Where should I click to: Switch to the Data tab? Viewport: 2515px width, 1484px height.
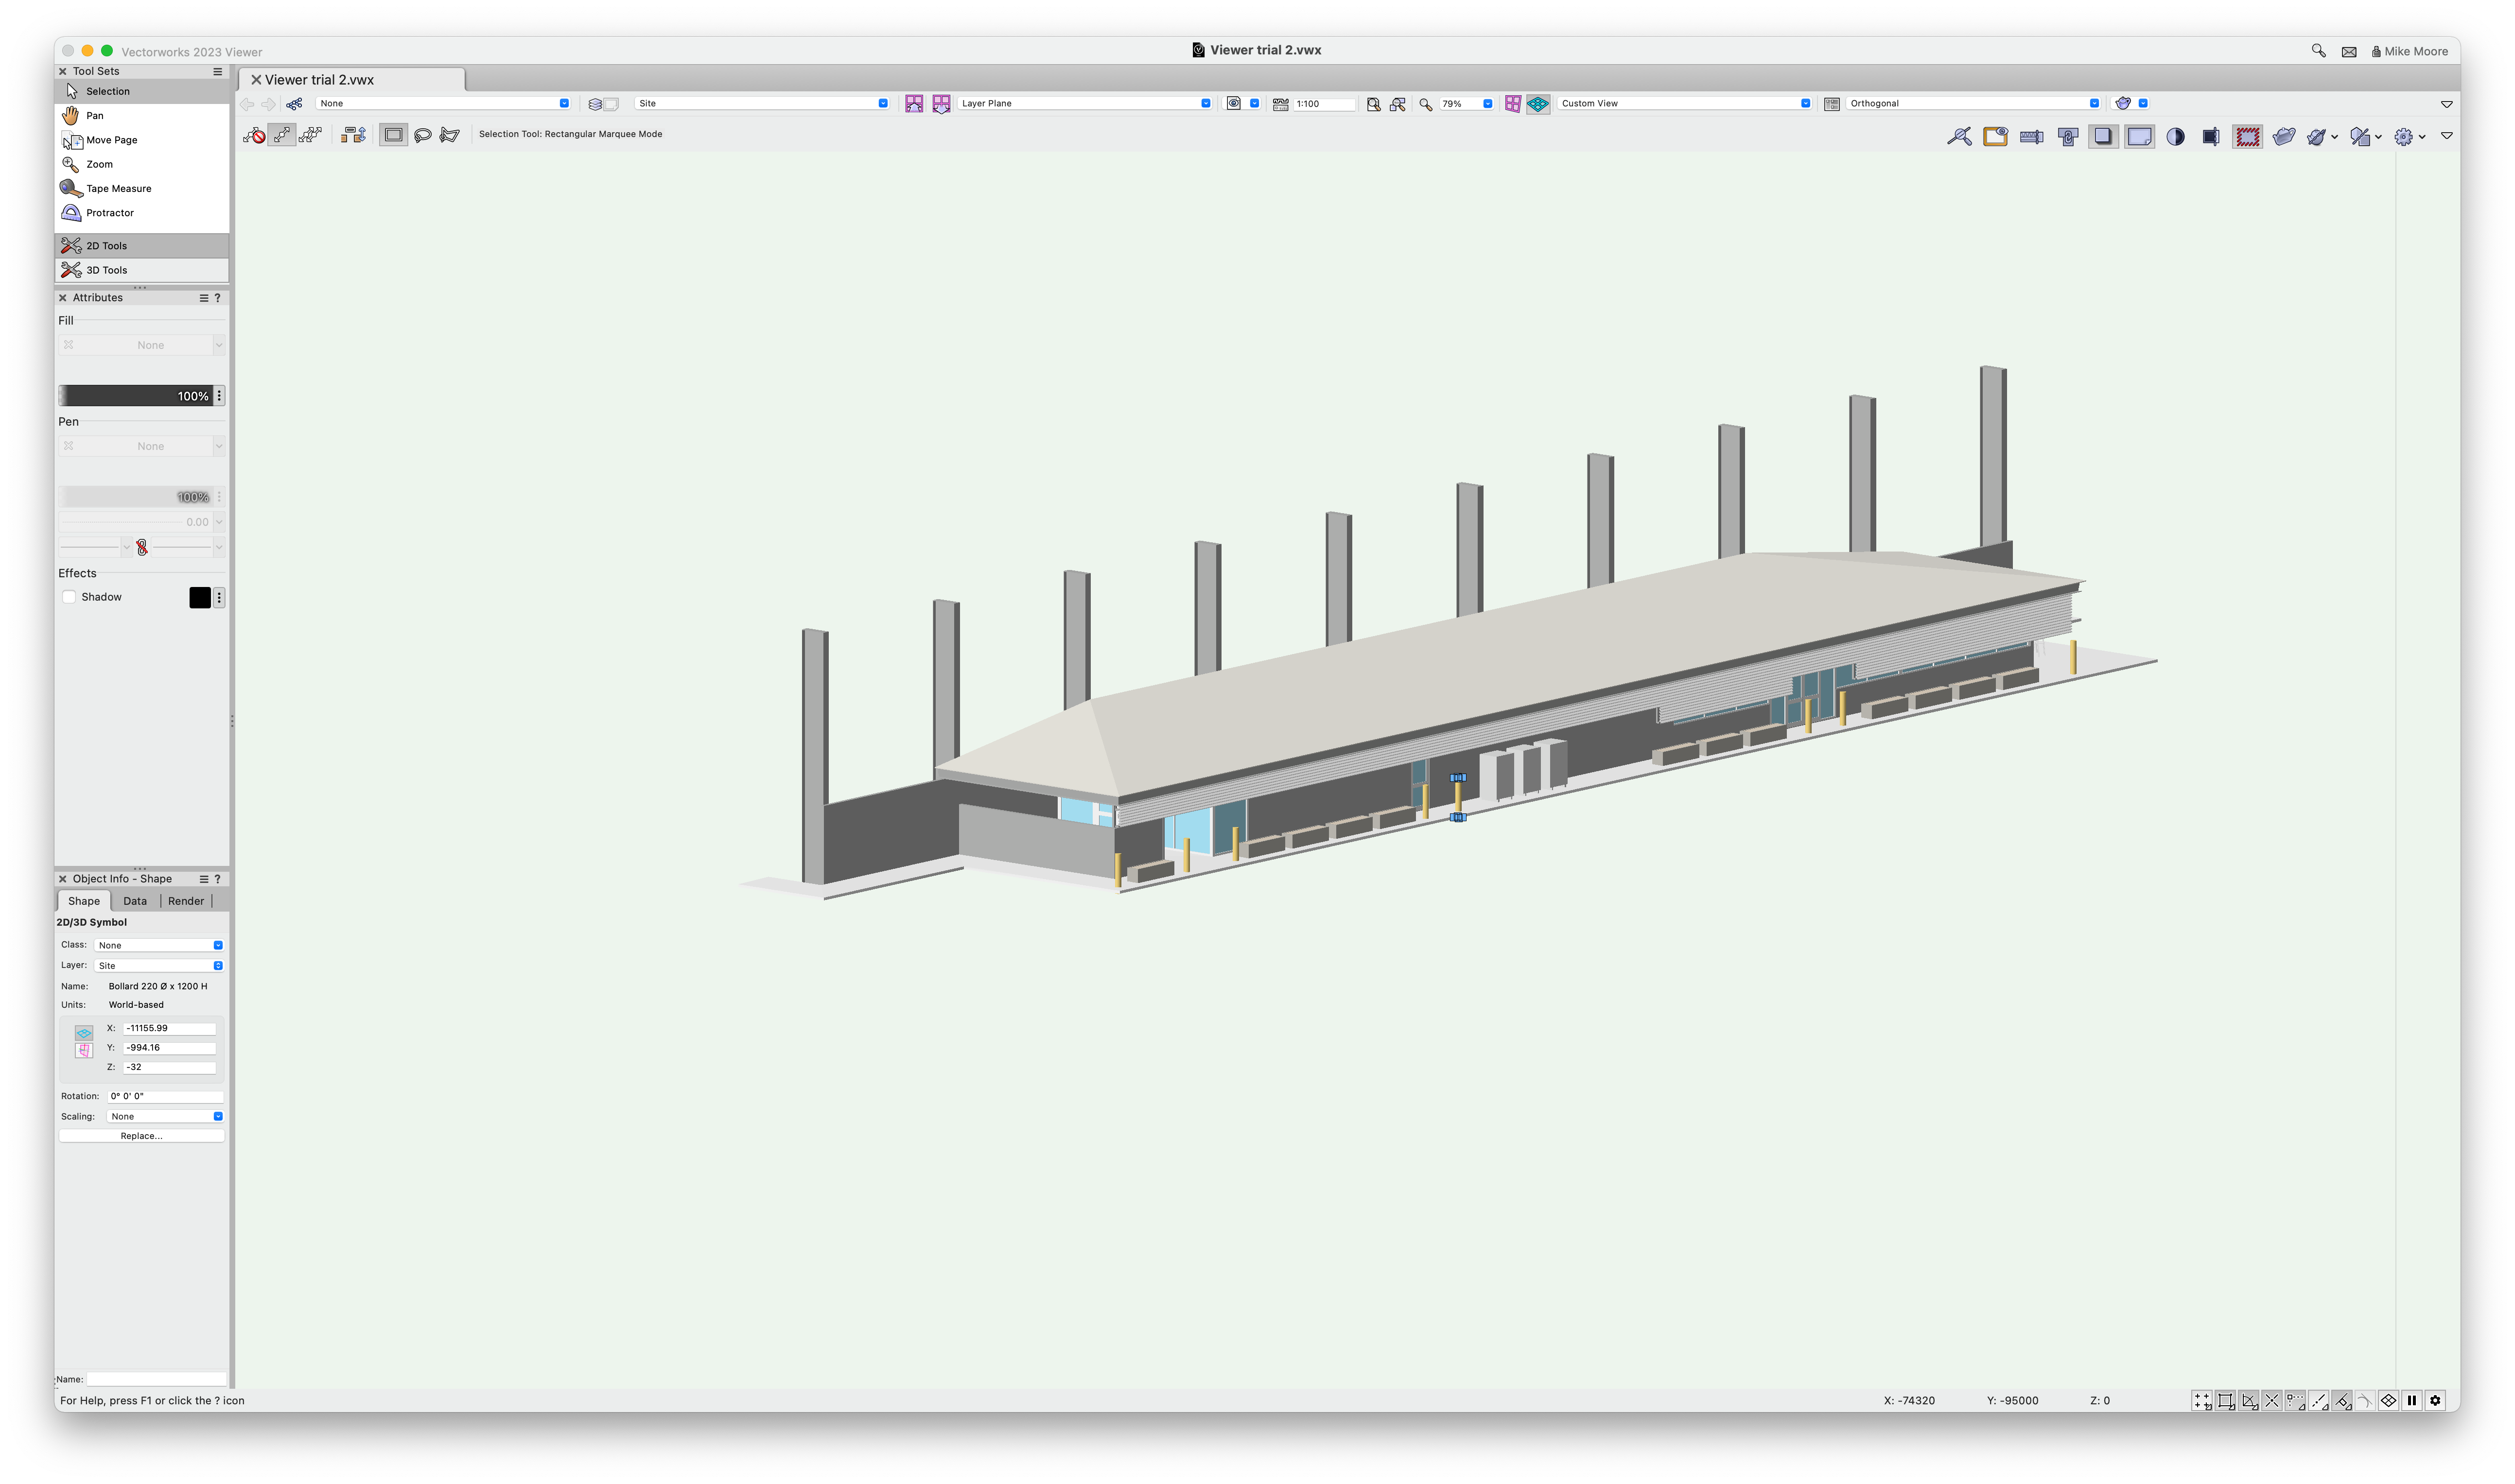pyautogui.click(x=135, y=901)
